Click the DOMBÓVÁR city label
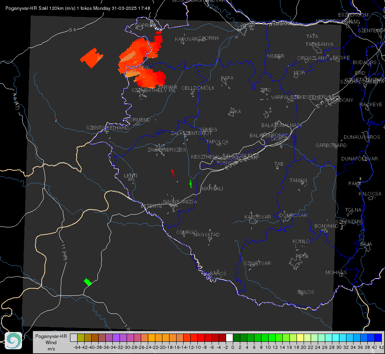Image resolution: width=385 pixels, height=354 pixels. pyautogui.click(x=293, y=216)
